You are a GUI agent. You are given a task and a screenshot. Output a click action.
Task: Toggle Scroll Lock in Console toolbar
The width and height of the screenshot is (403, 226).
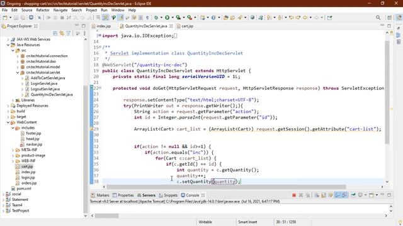[324, 195]
